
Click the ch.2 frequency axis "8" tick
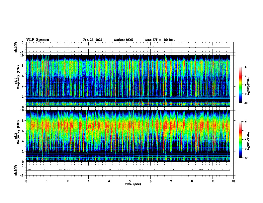click(23, 121)
